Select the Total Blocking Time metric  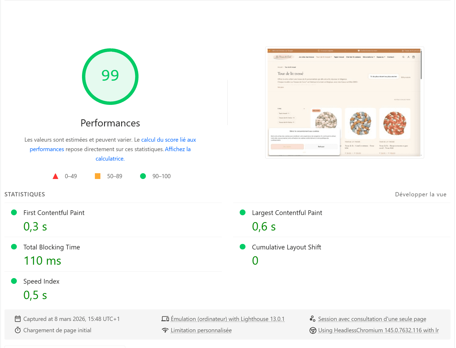pos(52,247)
